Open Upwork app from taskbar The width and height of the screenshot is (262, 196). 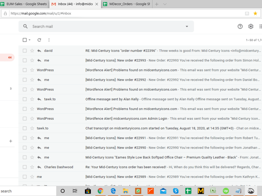226,191
